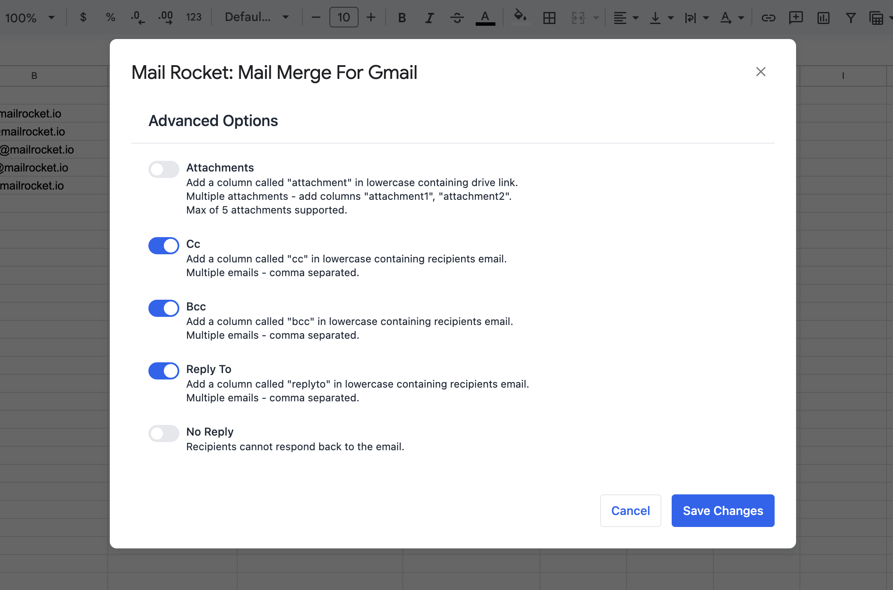The width and height of the screenshot is (893, 590).
Task: Open the fill color bucket tool
Action: [520, 17]
